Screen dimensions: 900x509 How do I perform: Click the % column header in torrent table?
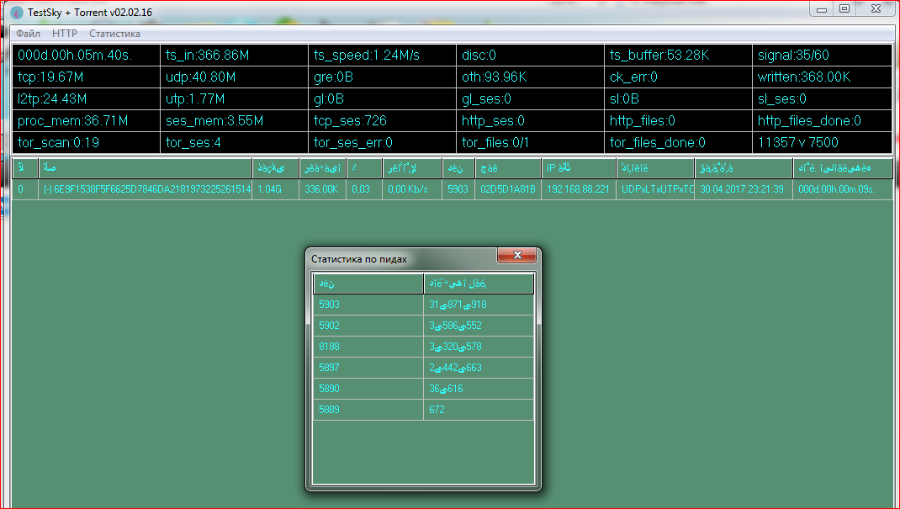[x=363, y=168]
